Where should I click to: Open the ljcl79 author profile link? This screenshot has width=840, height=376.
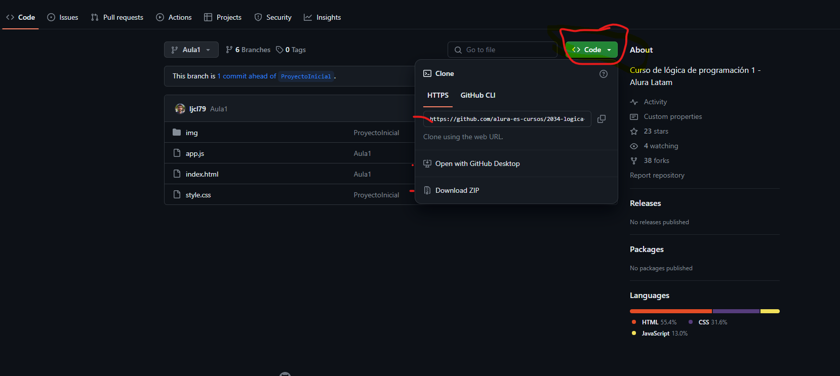point(197,109)
